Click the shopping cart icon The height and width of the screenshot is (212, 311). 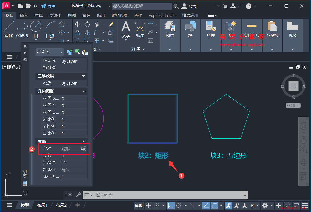[x=225, y=6]
